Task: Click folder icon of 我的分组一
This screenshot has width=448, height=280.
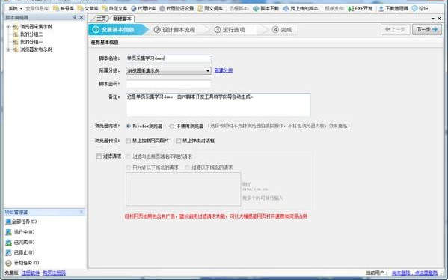Action: (16, 42)
